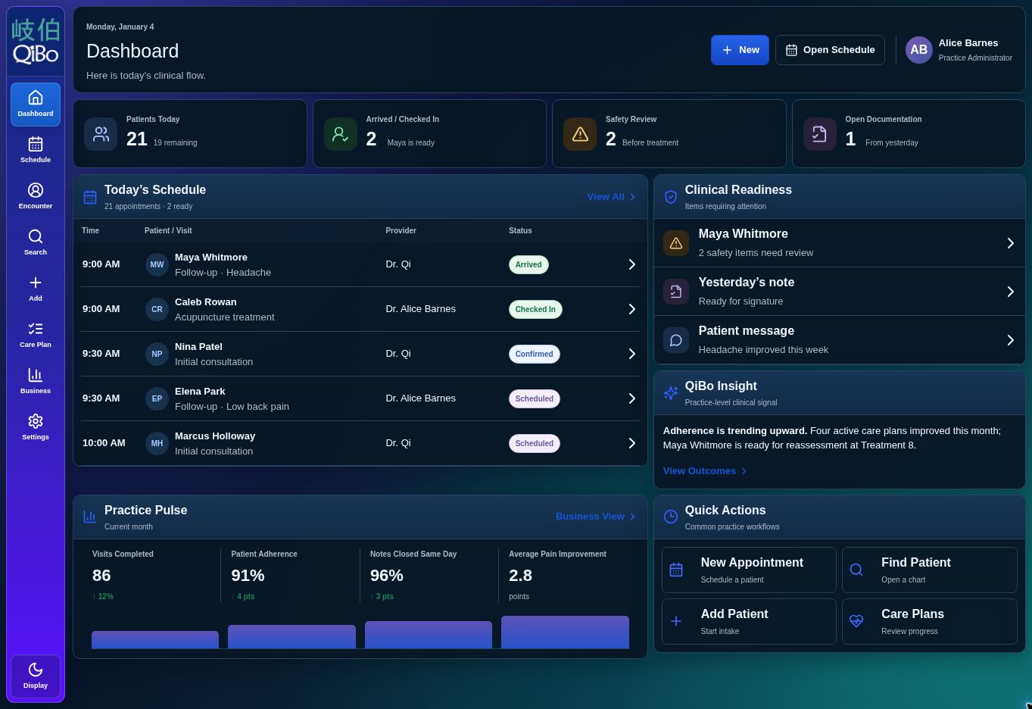Follow the View Outcomes link
Viewport: 1032px width, 709px height.
tap(705, 471)
